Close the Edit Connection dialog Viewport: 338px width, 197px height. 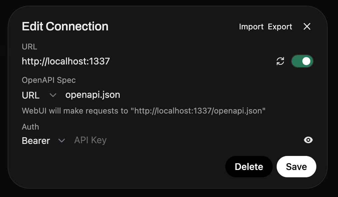307,27
